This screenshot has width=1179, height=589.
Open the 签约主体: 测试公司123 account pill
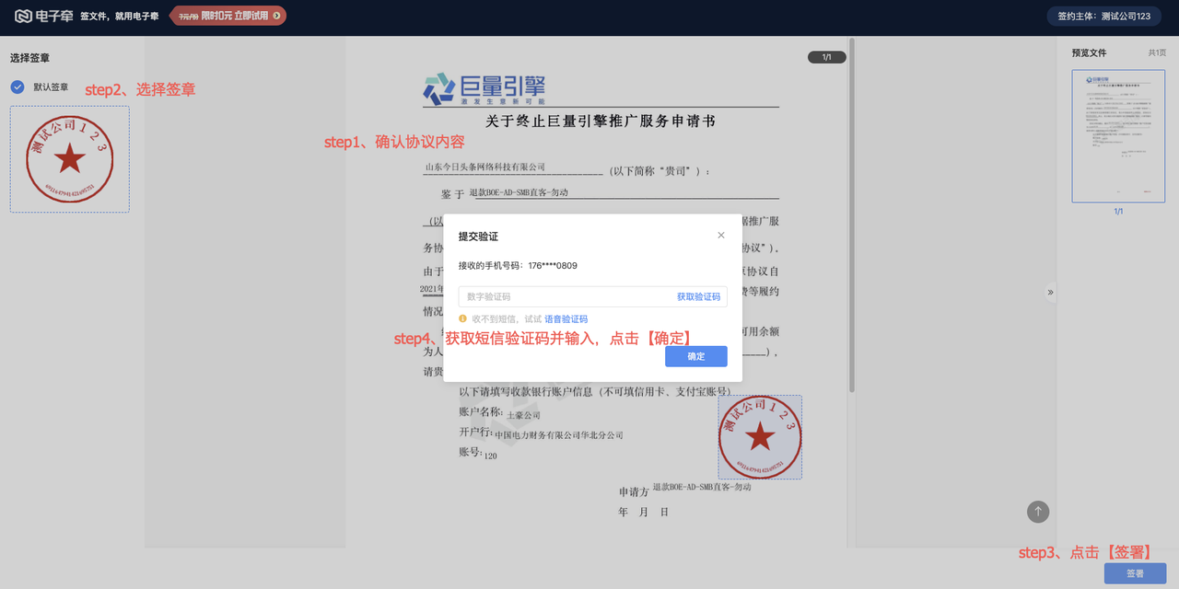[x=1105, y=16]
